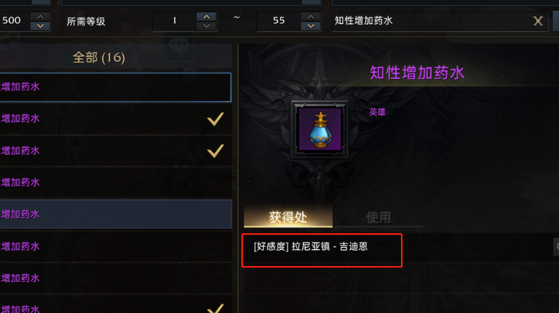The height and width of the screenshot is (313, 559).
Task: Select the fourth 增加药水 list row
Action: pos(116,182)
